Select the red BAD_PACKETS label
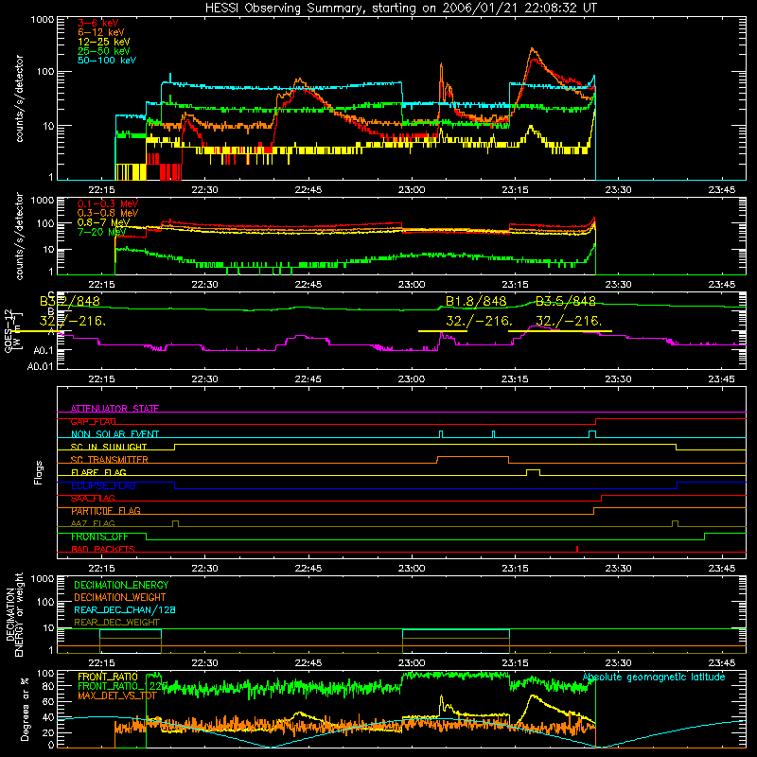This screenshot has height=757, width=757. (x=102, y=550)
